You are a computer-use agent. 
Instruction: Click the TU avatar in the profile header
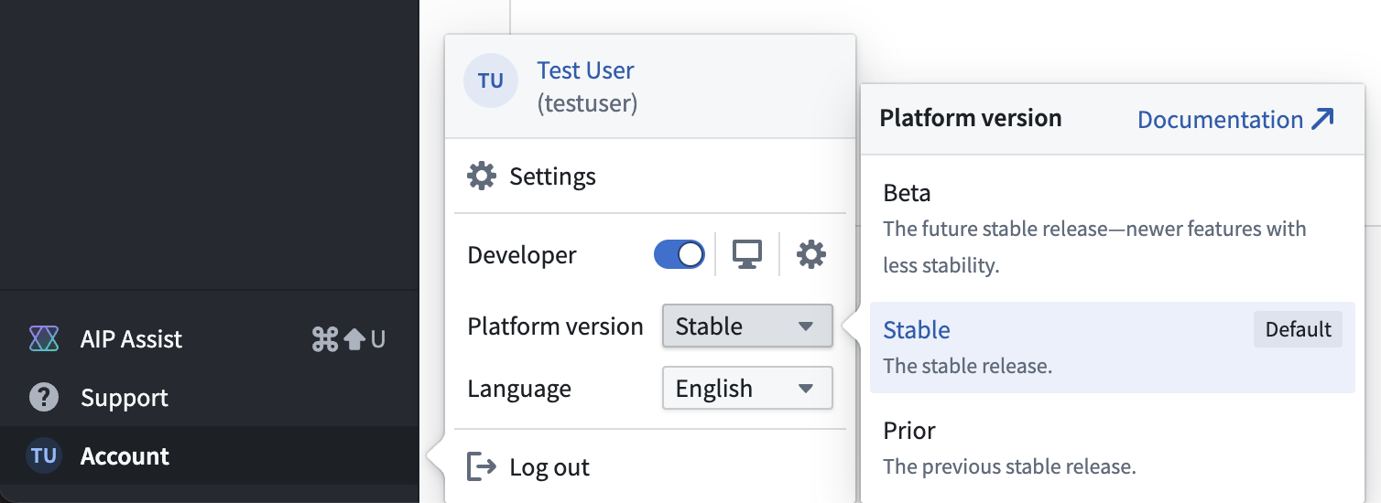(x=491, y=80)
